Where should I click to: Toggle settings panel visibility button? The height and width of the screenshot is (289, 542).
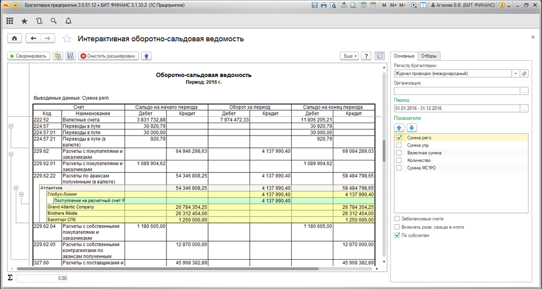tap(379, 56)
